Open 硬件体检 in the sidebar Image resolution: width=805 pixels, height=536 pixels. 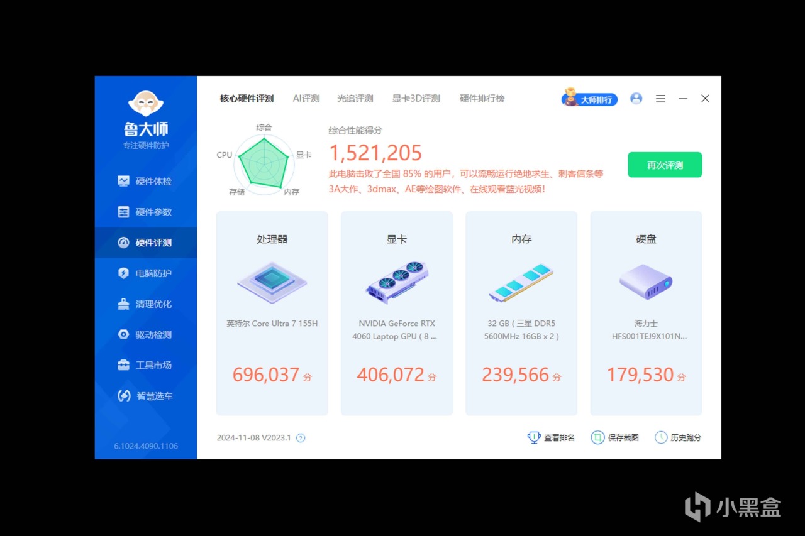145,181
